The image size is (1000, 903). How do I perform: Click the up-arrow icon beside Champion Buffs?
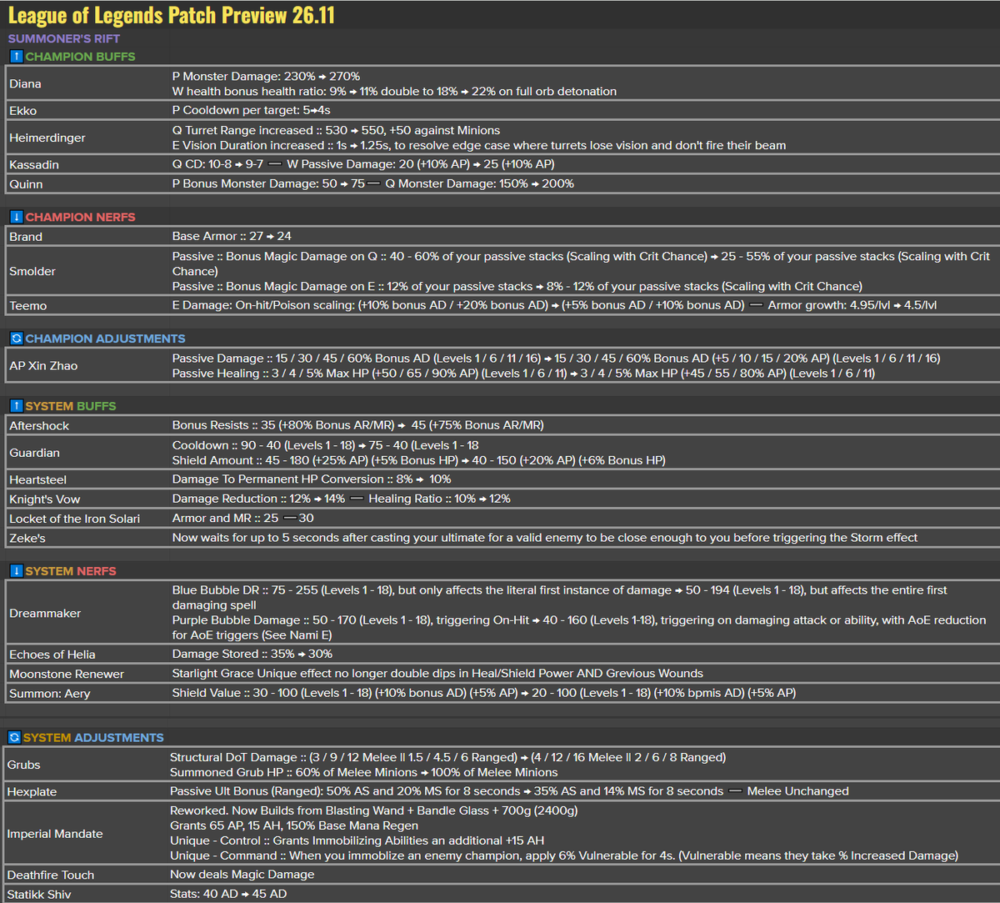click(x=16, y=57)
